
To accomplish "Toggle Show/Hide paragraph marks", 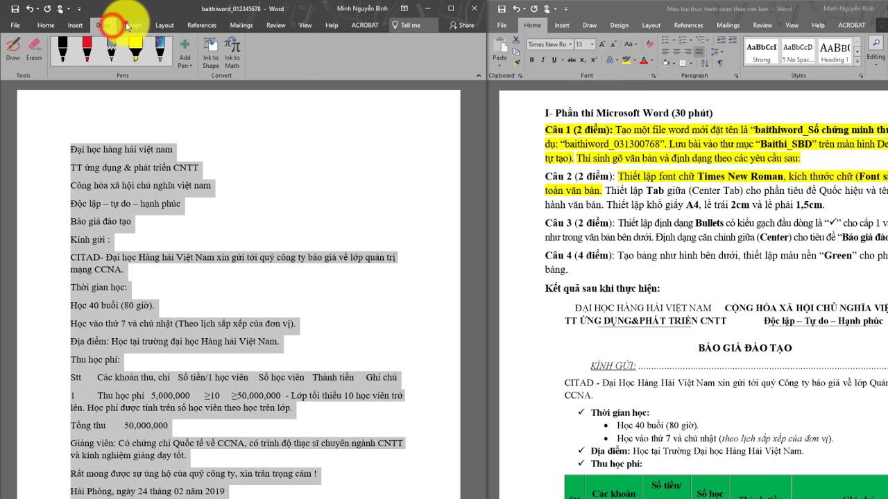I will [720, 63].
